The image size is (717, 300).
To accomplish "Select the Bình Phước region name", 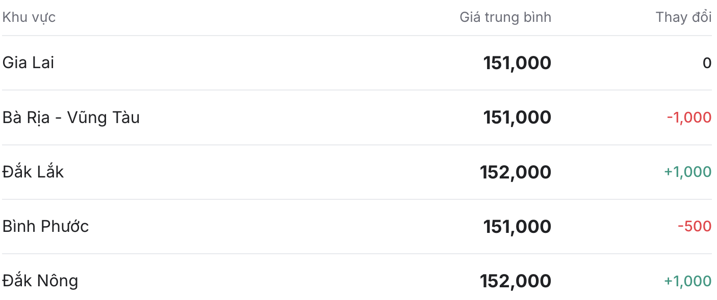I will 45,226.
